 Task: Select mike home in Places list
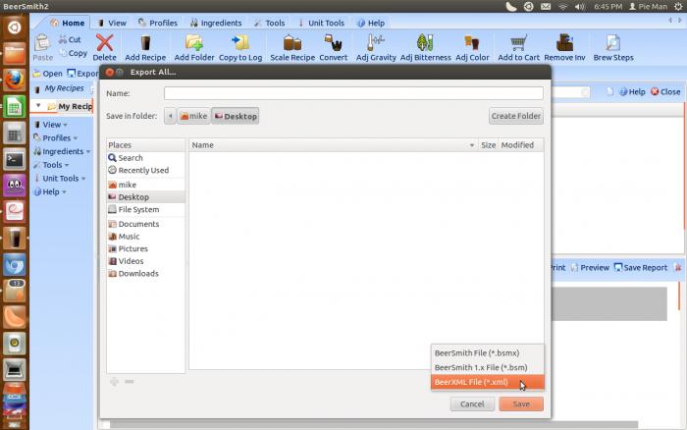point(145,185)
